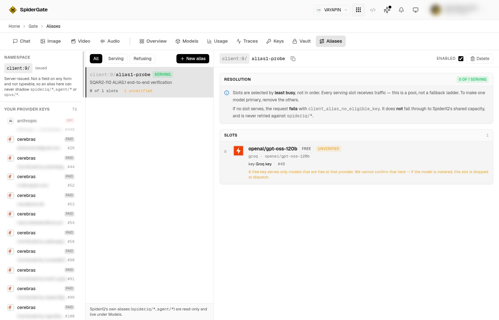Filter aliases by Refusing
Viewport: 499px width, 320px height.
143,59
